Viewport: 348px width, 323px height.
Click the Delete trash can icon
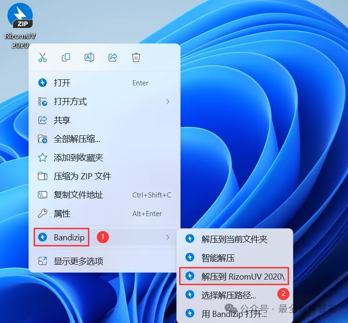click(x=136, y=57)
